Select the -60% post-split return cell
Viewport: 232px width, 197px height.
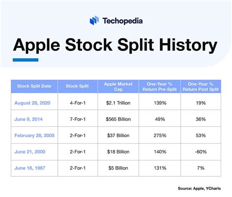click(201, 152)
